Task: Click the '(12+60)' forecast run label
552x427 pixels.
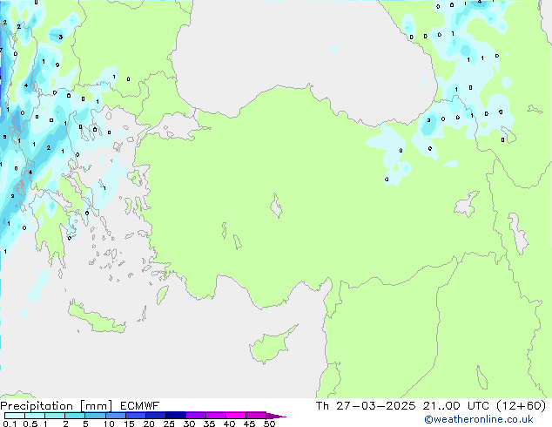Action: point(521,406)
